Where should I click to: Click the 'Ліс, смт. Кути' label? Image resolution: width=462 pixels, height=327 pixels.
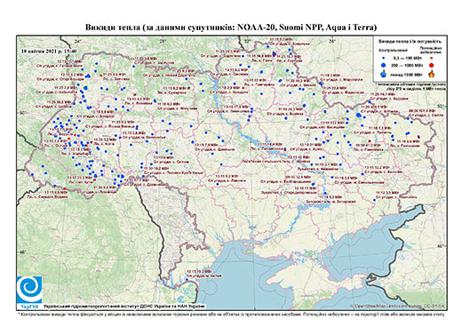pos(81,182)
